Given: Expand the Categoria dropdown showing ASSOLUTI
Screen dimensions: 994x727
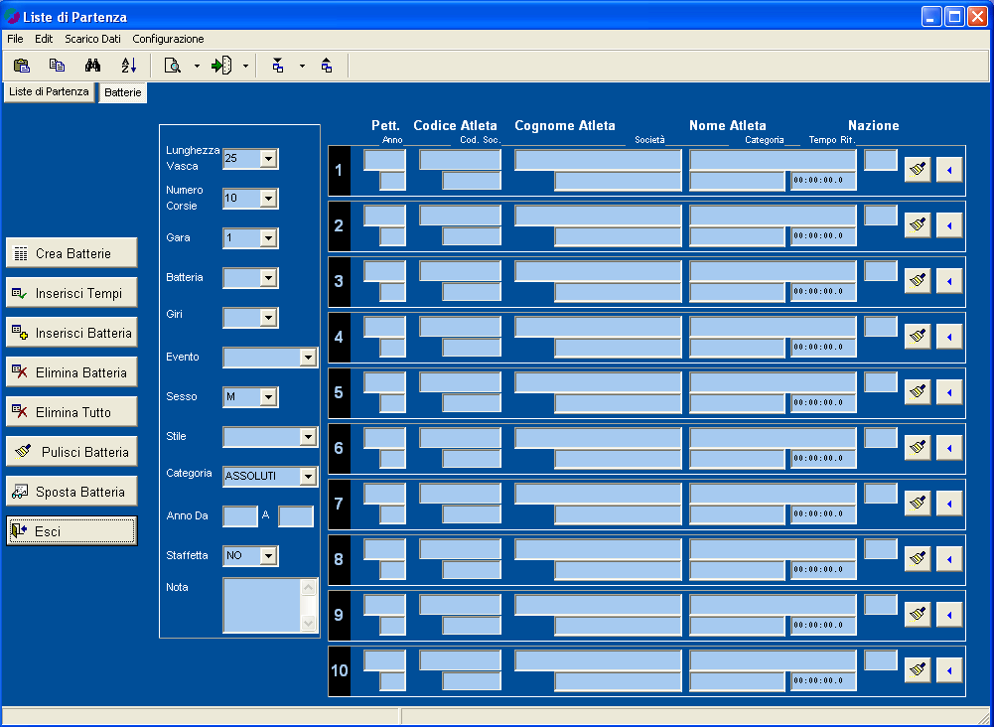Looking at the screenshot, I should click(308, 477).
